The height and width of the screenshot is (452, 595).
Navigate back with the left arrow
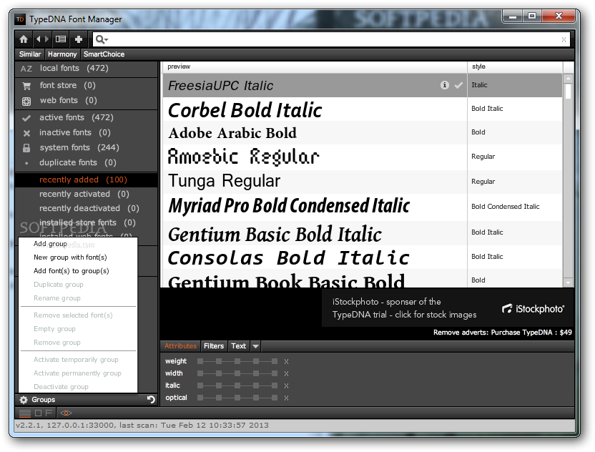[x=38, y=39]
